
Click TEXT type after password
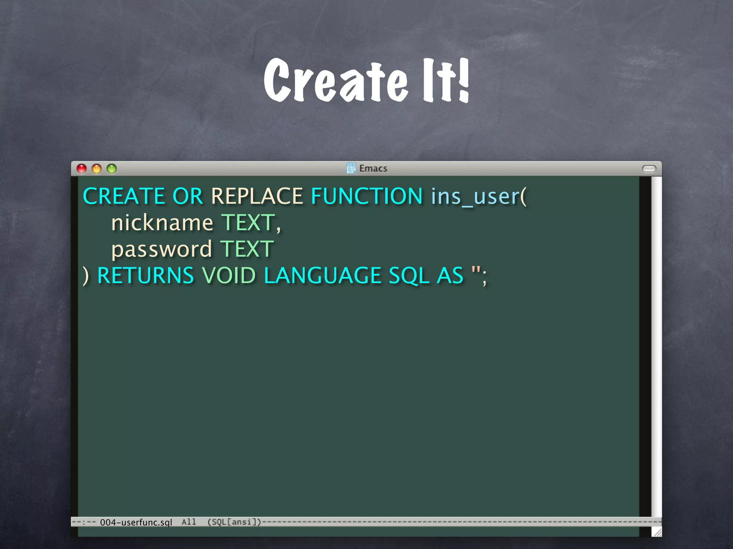point(247,249)
